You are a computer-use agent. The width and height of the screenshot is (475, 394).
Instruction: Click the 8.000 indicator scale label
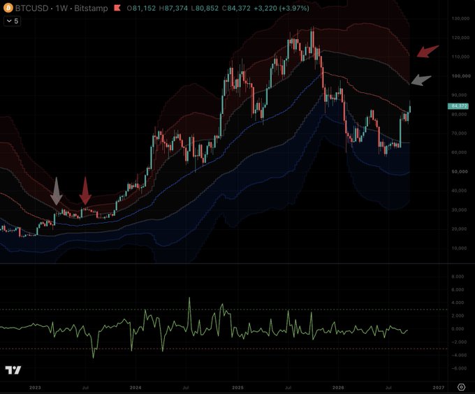458,277
